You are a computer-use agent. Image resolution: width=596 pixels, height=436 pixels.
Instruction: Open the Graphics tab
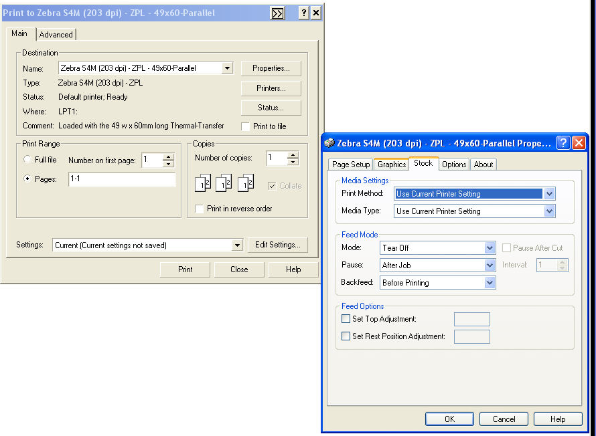392,165
